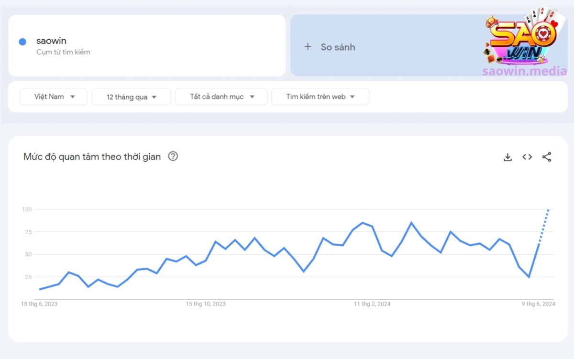Screen dimensions: 574x359
Task: Click the dotted forecast segment of the line
Action: (x=544, y=226)
